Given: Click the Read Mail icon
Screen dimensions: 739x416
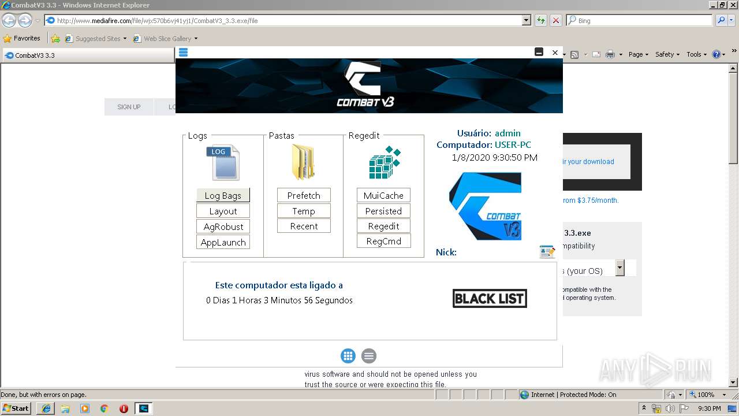Looking at the screenshot, I should click(x=596, y=54).
